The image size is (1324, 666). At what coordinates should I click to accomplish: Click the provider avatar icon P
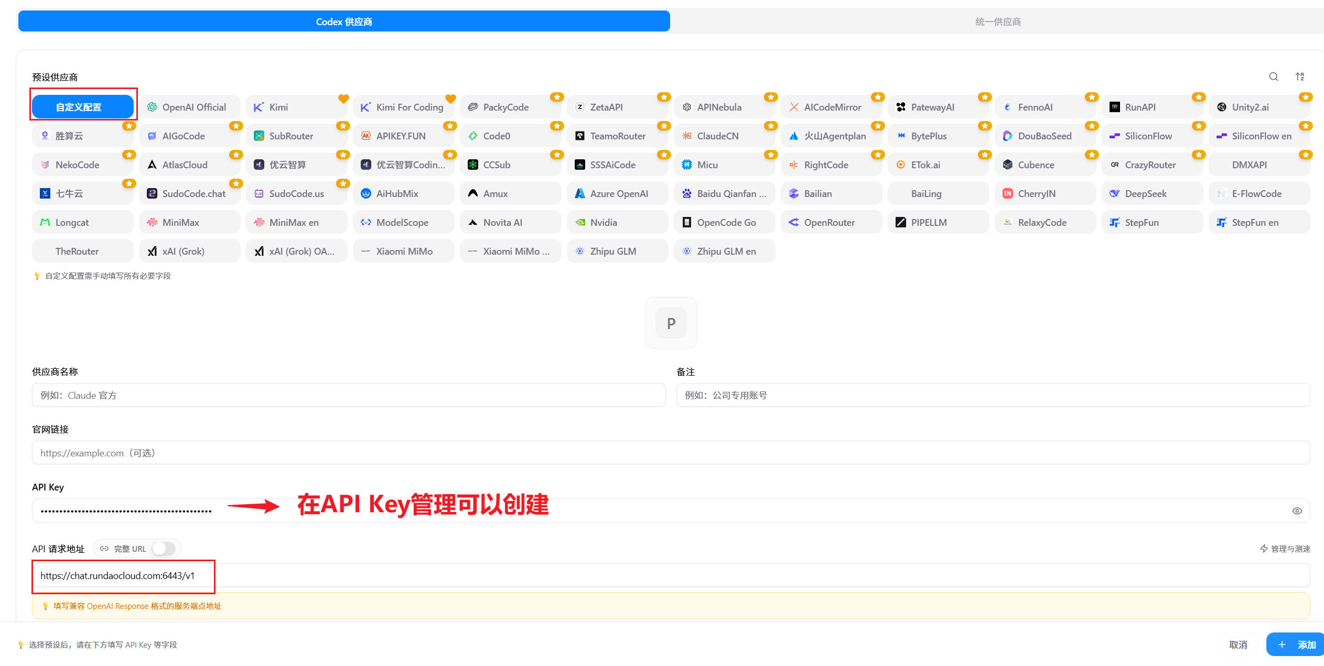(x=671, y=323)
